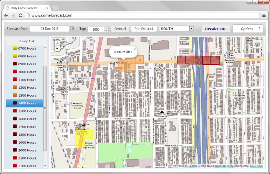Open the map layers control

[257, 44]
